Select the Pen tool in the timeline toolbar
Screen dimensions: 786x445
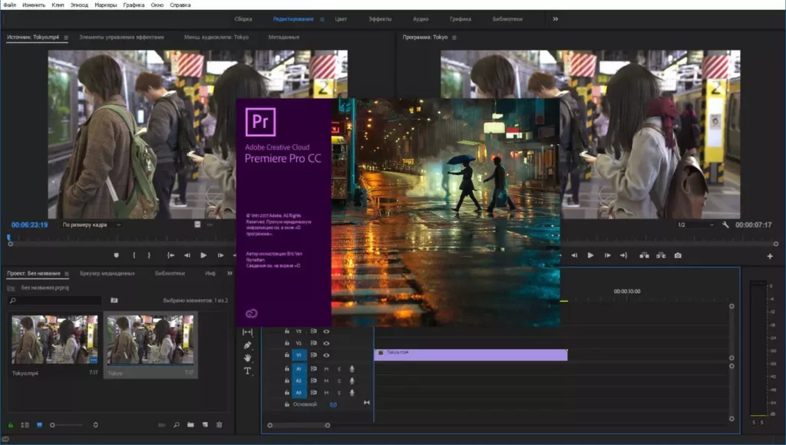[247, 346]
